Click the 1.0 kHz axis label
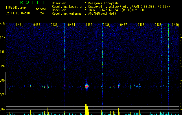Image resolution: width=182 pixels, height=115 pixels. tap(2, 52)
